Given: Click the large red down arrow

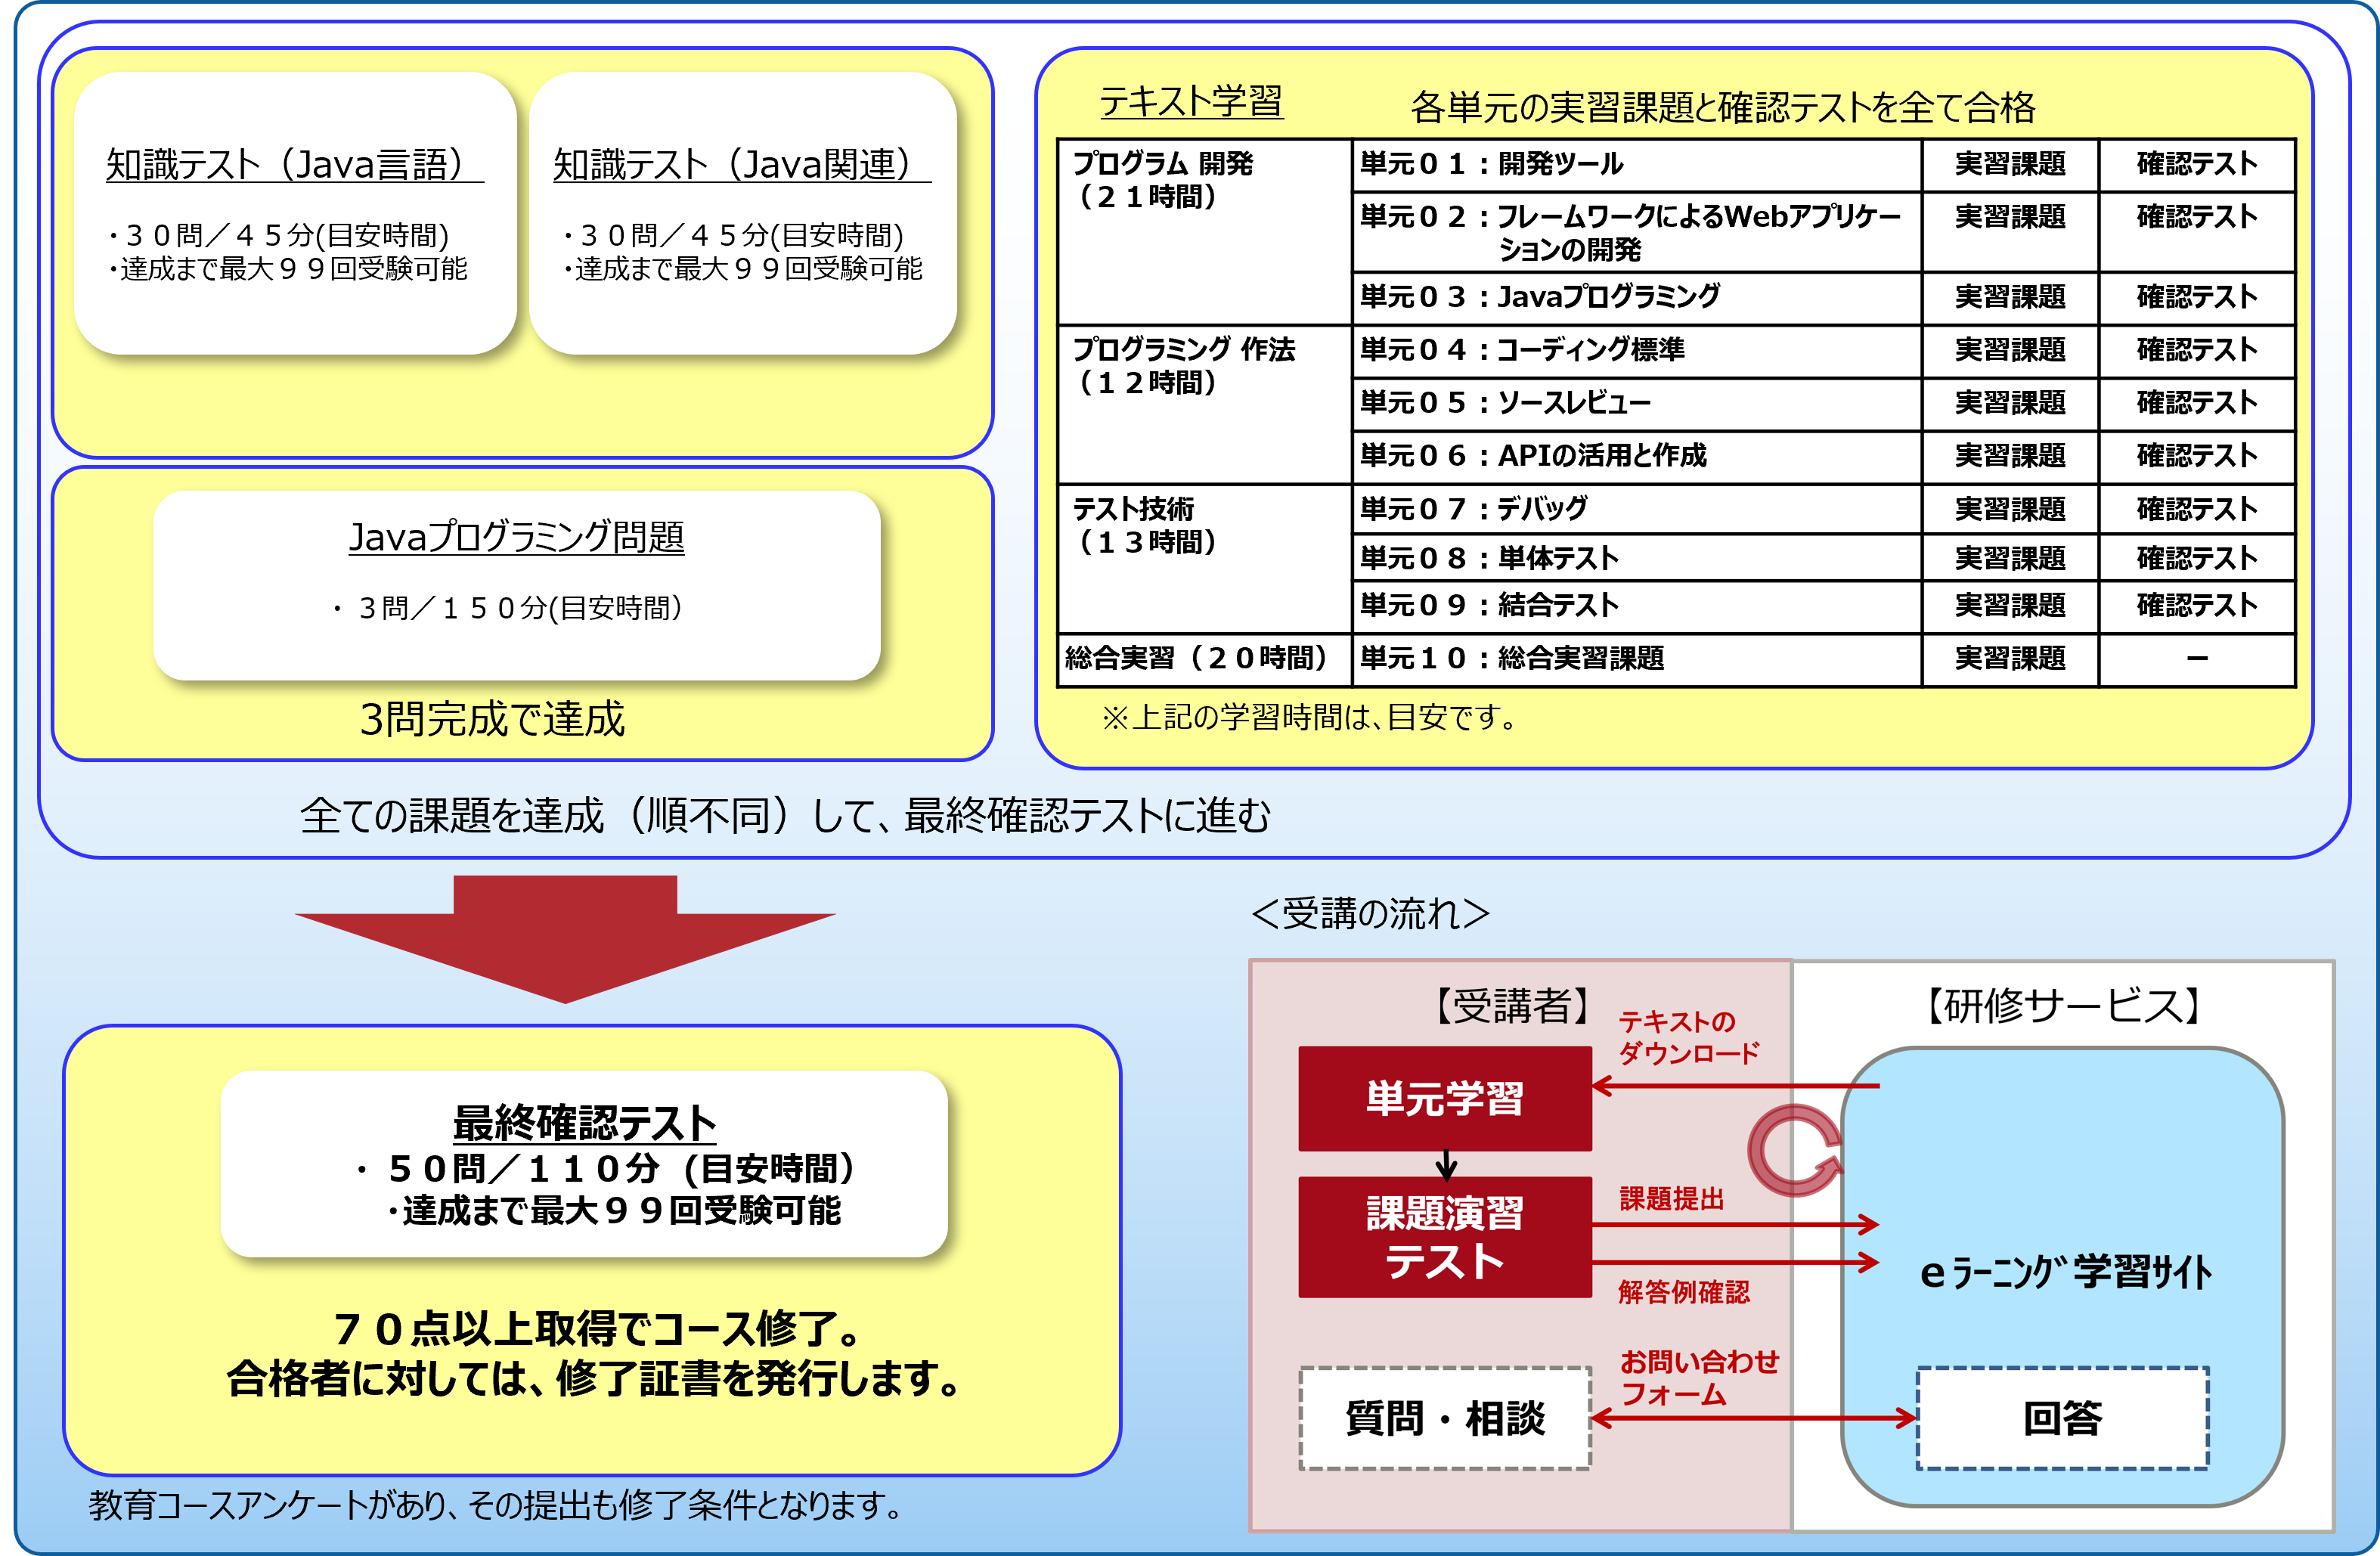Looking at the screenshot, I should [565, 939].
